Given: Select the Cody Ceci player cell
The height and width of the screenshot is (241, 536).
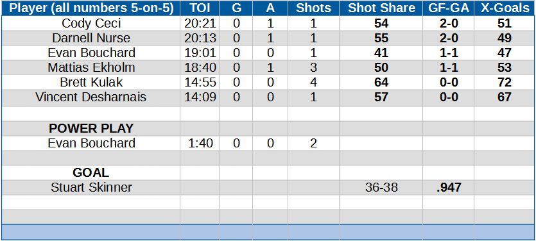Looking at the screenshot, I should [x=91, y=24].
